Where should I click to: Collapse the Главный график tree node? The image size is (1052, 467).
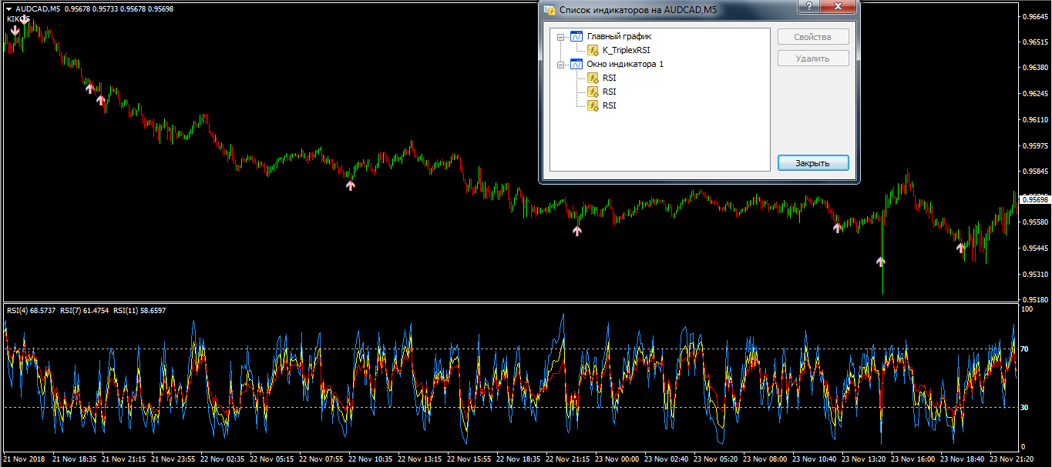pyautogui.click(x=561, y=37)
